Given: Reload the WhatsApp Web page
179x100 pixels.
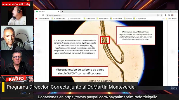Looking at the screenshot, I should point(43,15).
